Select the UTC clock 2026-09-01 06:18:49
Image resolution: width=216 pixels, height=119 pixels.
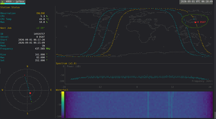pos(197,2)
